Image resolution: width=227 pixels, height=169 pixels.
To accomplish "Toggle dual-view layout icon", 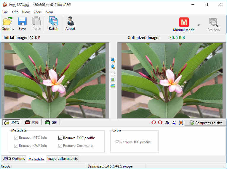I will pos(113,86).
